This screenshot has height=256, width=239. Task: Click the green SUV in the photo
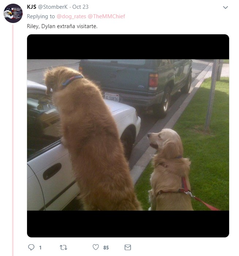tap(136, 85)
